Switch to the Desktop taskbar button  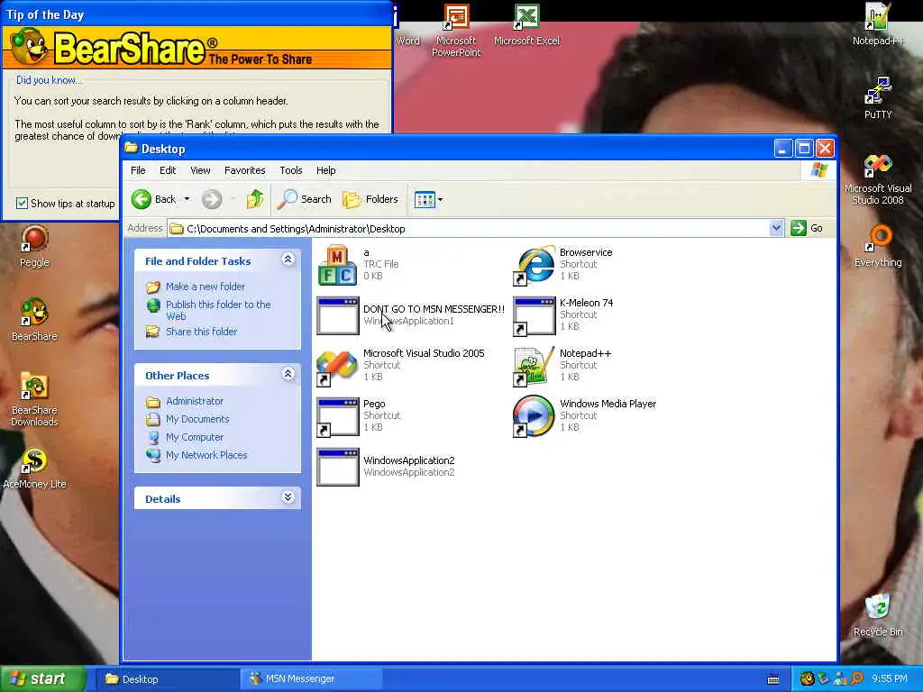point(168,679)
